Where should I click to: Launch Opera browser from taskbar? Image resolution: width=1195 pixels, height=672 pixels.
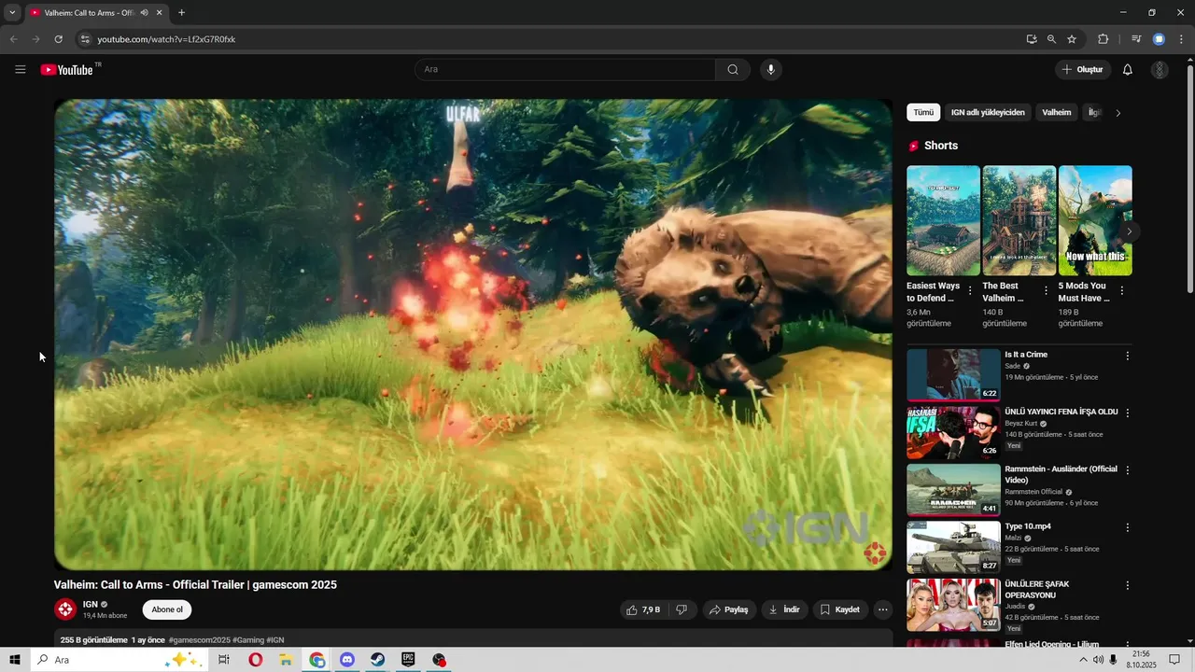click(x=256, y=660)
